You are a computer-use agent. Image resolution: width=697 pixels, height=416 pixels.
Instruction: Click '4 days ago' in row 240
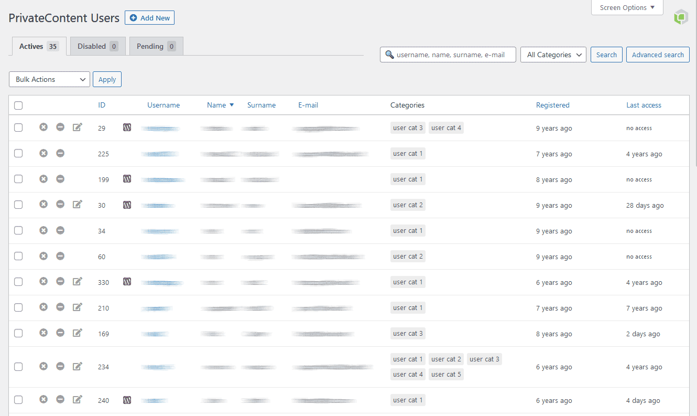(x=643, y=400)
